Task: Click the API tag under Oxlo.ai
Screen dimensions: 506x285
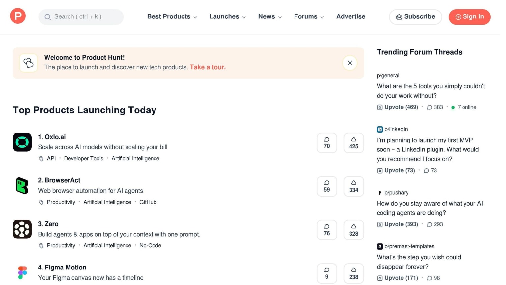Action: click(x=51, y=158)
